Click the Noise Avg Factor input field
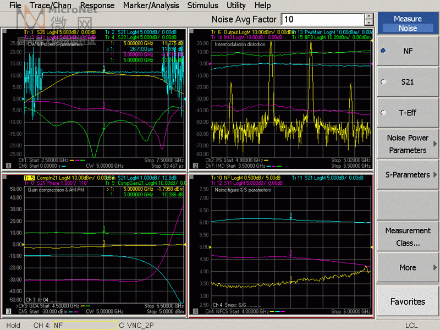 tap(323, 19)
